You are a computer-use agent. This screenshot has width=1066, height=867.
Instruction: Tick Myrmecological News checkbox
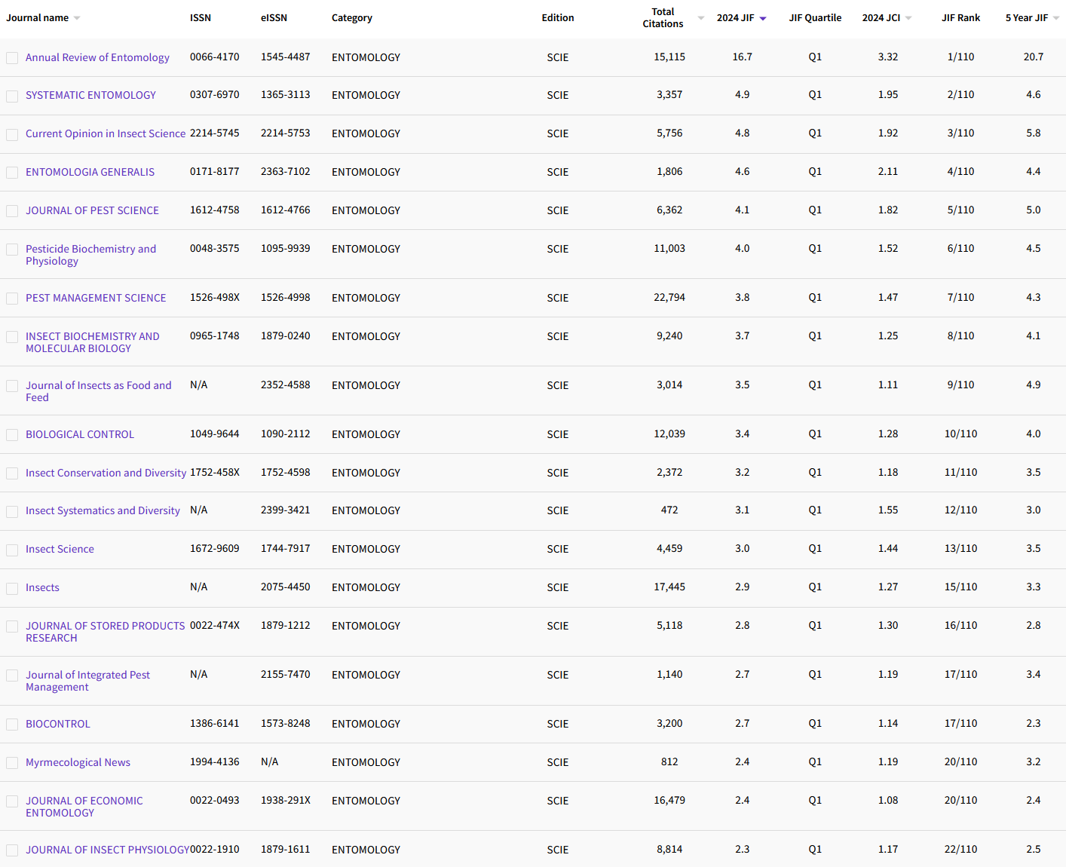point(12,763)
